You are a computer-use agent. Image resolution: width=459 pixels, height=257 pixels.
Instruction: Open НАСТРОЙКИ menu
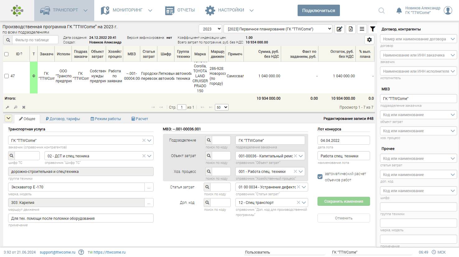coord(229,10)
